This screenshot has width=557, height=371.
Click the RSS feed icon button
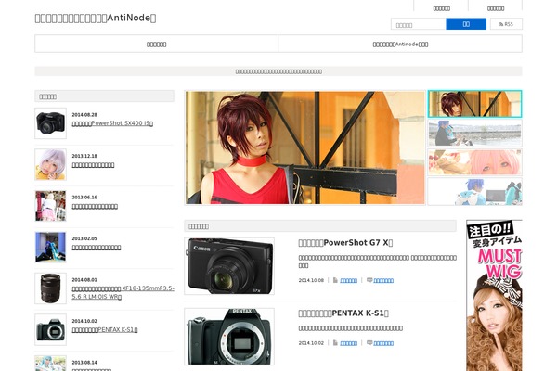[x=506, y=24]
